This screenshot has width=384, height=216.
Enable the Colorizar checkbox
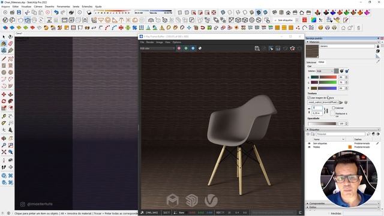coord(334,108)
